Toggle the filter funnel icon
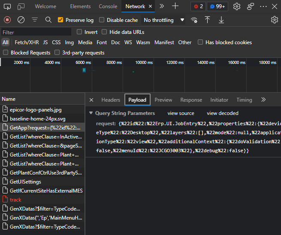Image resolution: width=281 pixels, height=235 pixels. (35, 20)
